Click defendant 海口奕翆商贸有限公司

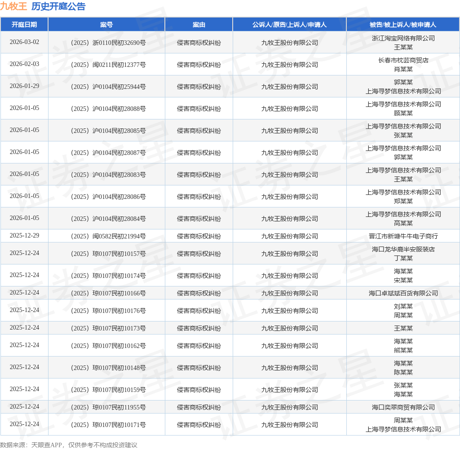pyautogui.click(x=403, y=407)
